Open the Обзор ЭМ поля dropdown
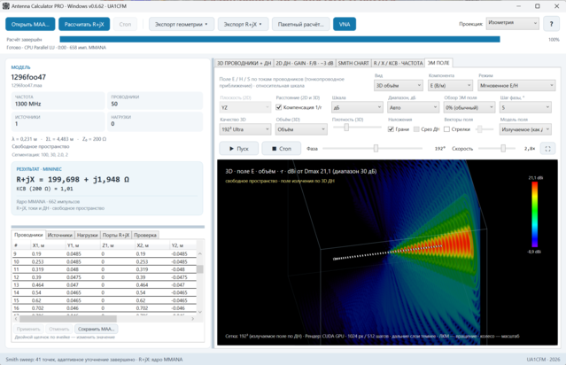The image size is (566, 365). pos(469,107)
